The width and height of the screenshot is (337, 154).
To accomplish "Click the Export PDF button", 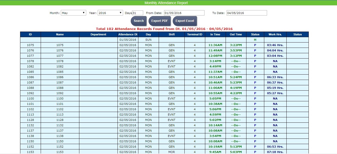I will tap(159, 21).
